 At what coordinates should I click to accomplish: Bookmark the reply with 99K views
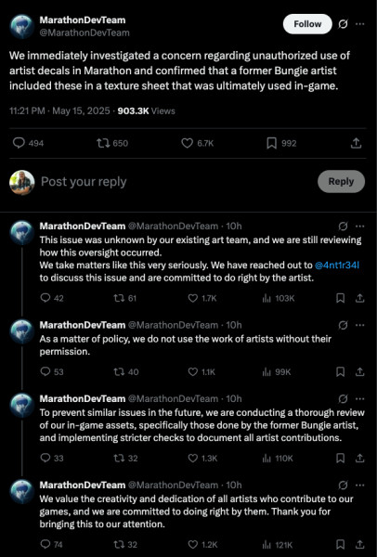(x=340, y=372)
